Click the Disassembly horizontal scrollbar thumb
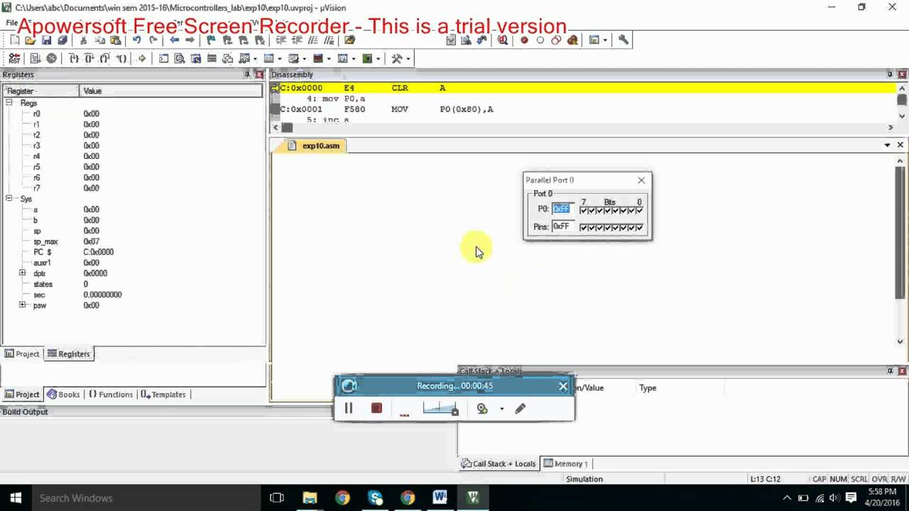Viewport: 909px width, 511px height. 287,128
